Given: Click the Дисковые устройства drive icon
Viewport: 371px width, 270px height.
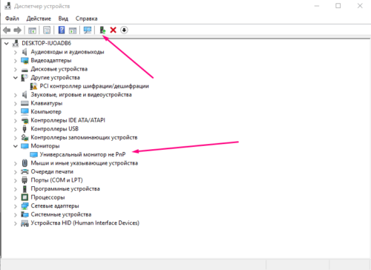Looking at the screenshot, I should [x=24, y=70].
